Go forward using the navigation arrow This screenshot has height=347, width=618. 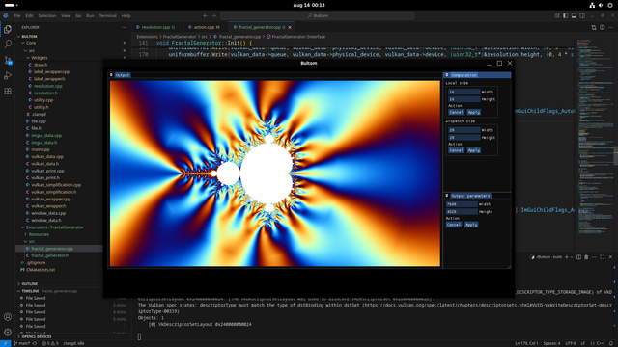click(x=213, y=15)
